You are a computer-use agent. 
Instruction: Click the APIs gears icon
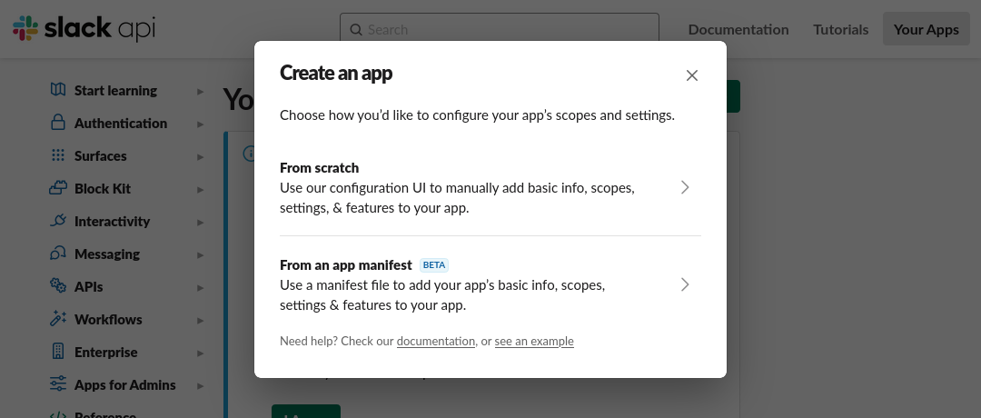58,286
